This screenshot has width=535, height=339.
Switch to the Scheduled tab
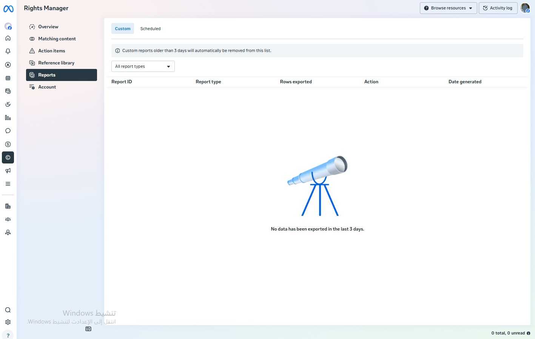click(150, 29)
